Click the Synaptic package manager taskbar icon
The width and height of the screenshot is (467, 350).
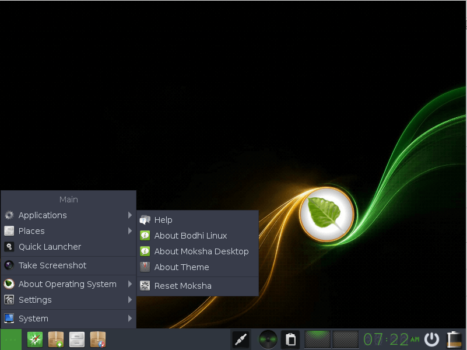98,339
